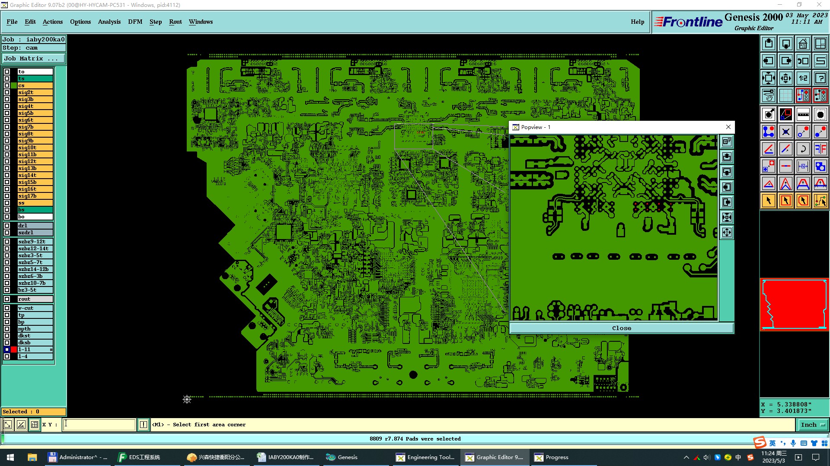
Task: Click the 1:2 zoom scale icon
Action: pos(803,78)
